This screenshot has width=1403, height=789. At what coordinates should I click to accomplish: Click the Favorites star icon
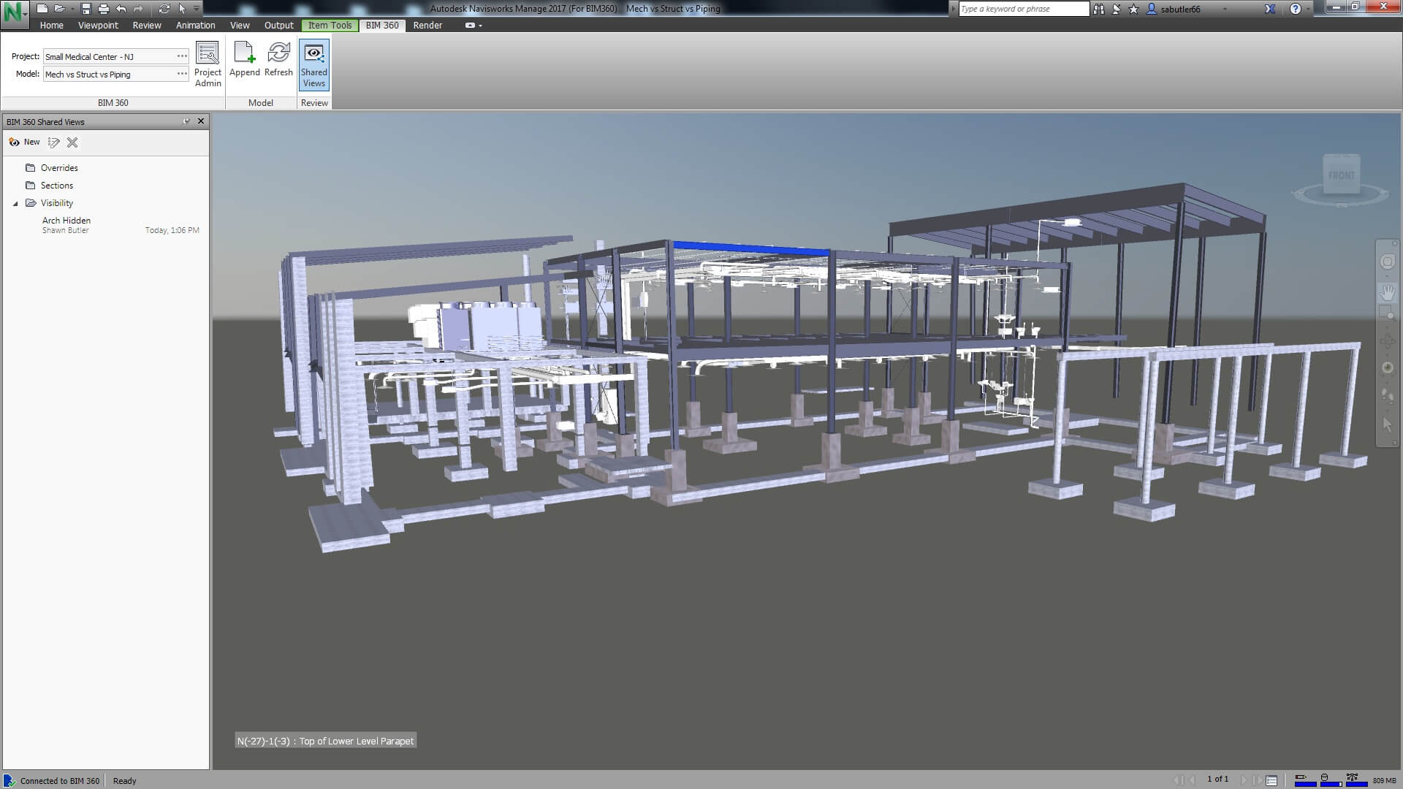[x=1133, y=9]
